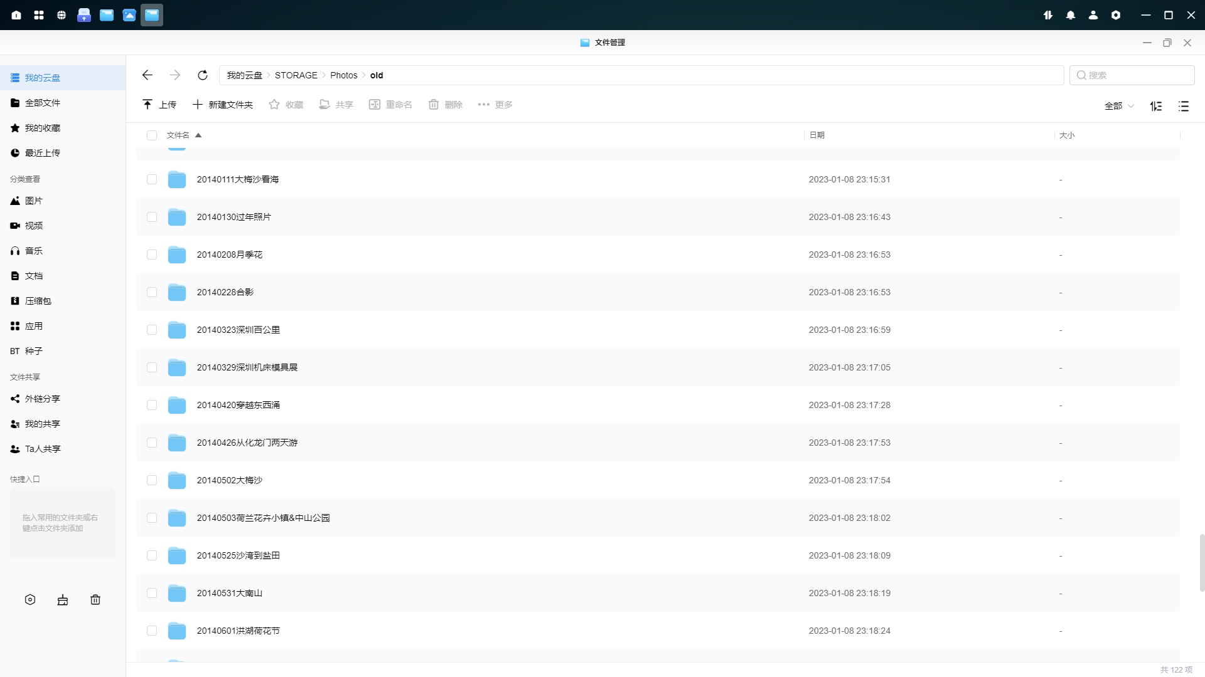Check the 20140111大梅沙看海 folder checkbox
The width and height of the screenshot is (1205, 677).
coord(152,179)
